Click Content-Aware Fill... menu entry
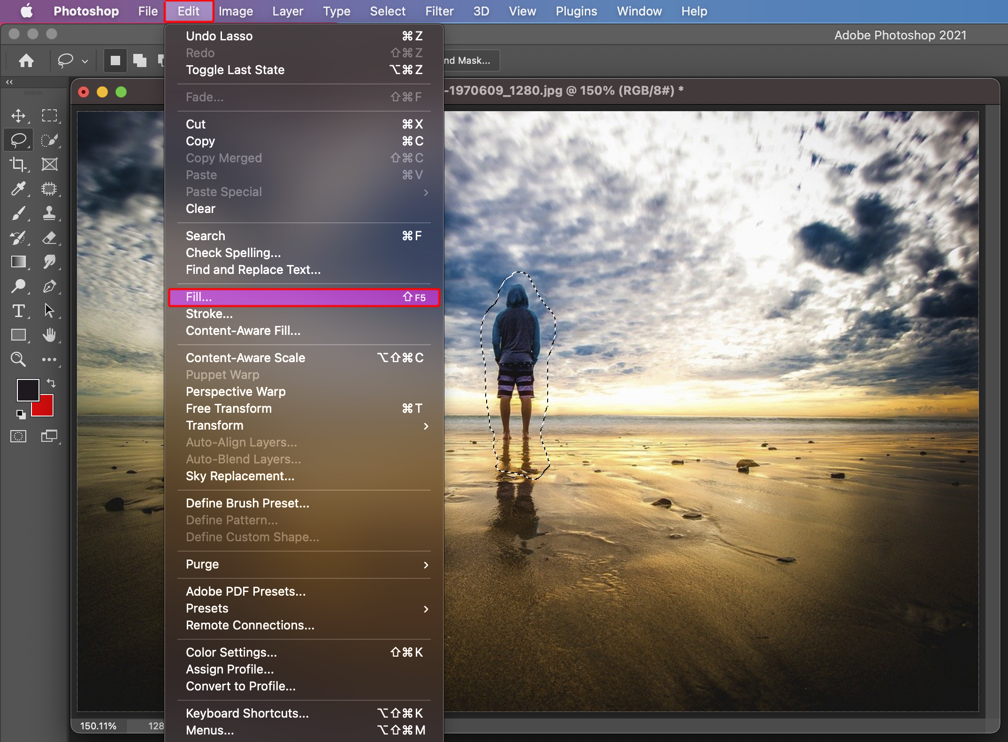Screen dimensions: 1008x742 [243, 331]
